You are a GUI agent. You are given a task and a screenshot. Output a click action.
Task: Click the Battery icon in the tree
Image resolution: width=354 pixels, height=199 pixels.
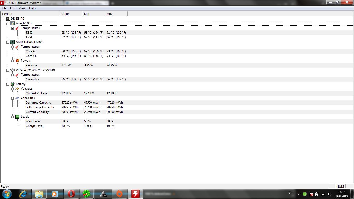[x=12, y=84]
